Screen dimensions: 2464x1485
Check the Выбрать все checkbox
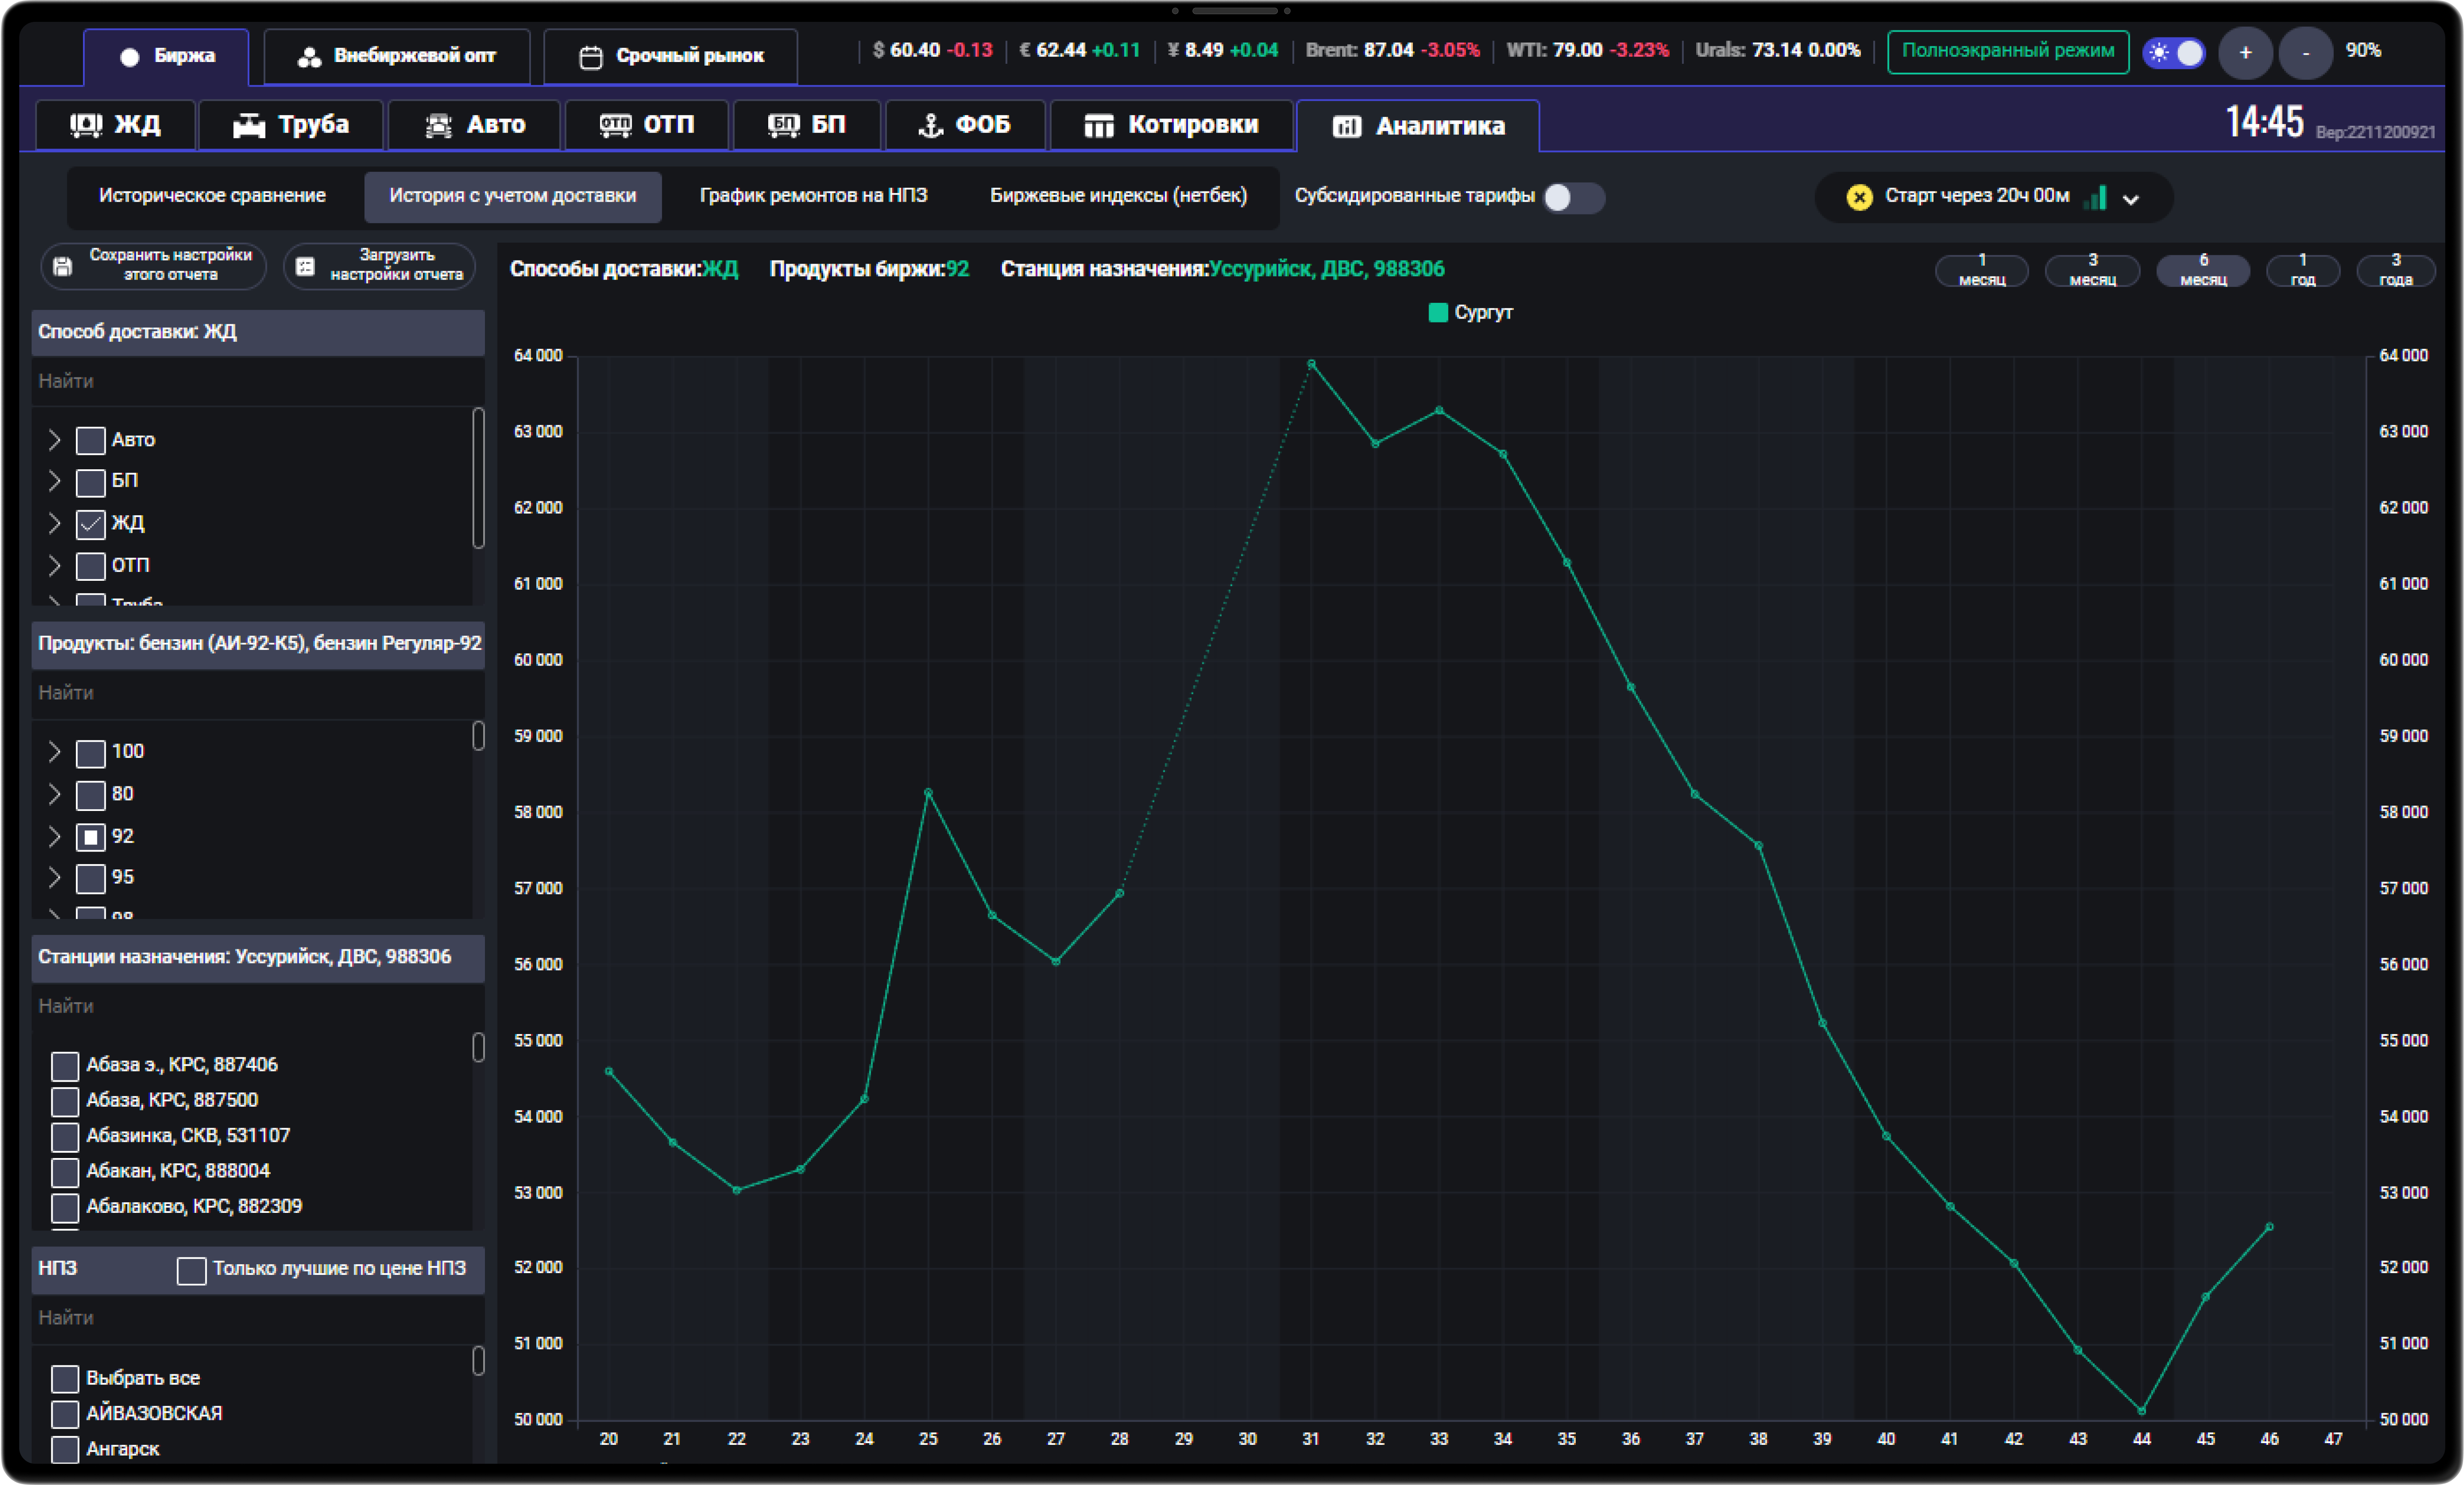click(x=65, y=1379)
